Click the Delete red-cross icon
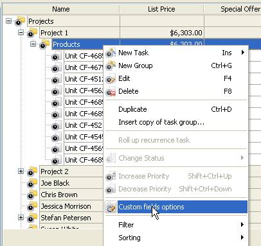The height and width of the screenshot is (246, 261). click(x=111, y=91)
